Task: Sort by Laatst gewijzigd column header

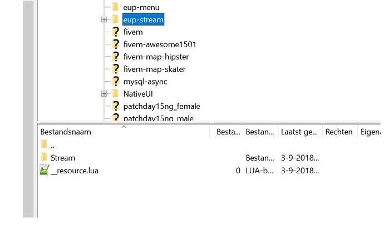Action: (299, 132)
